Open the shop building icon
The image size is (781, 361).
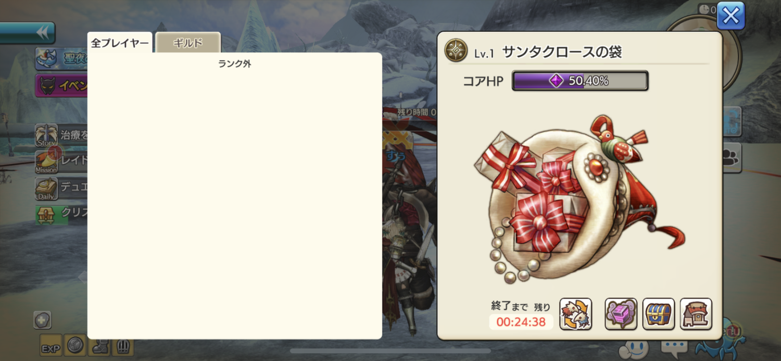click(696, 314)
